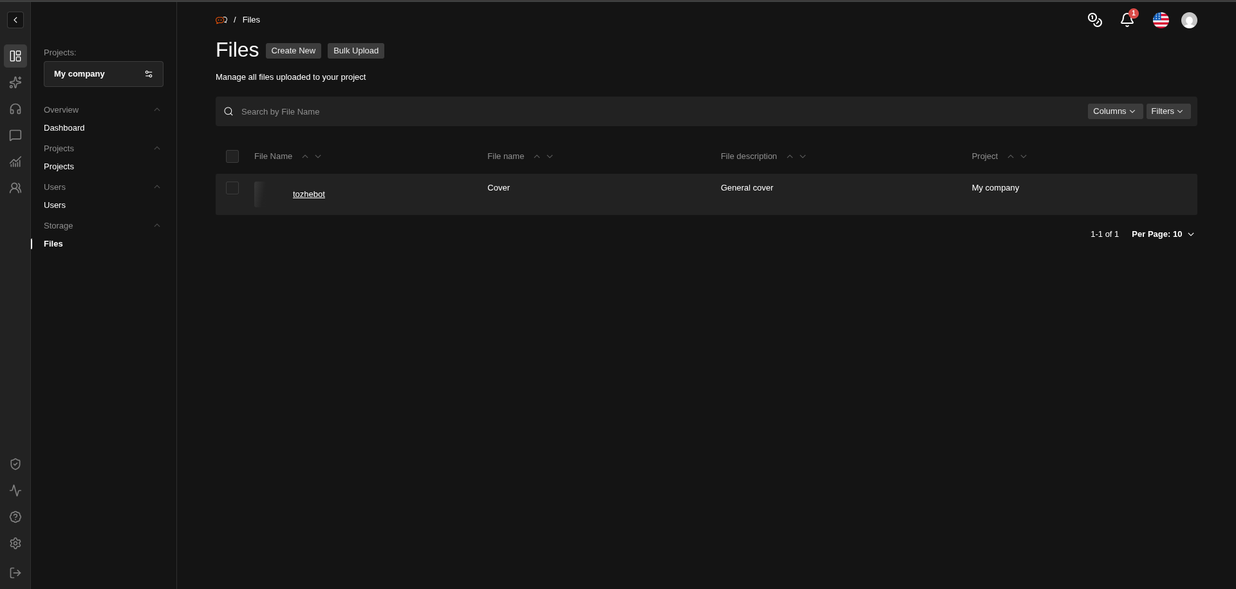Image resolution: width=1236 pixels, height=589 pixels.
Task: Change language via US flag icon
Action: click(1161, 20)
